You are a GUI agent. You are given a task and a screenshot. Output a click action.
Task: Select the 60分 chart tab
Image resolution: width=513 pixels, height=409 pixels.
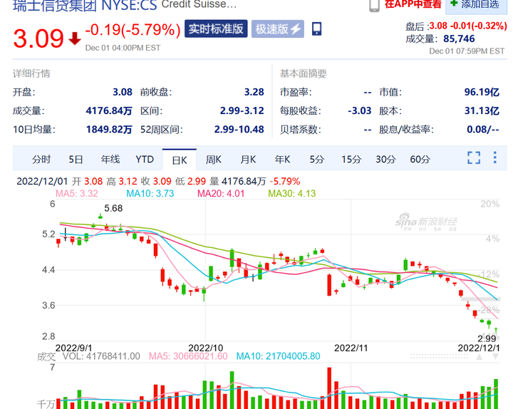click(x=420, y=160)
